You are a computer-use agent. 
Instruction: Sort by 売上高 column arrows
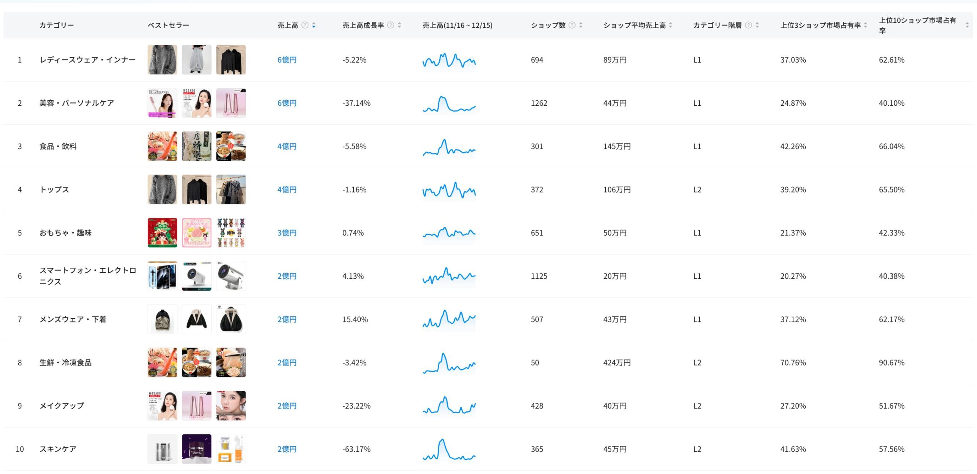(x=314, y=25)
